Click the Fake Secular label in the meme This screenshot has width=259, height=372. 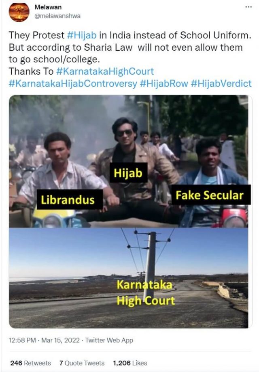pos(210,195)
